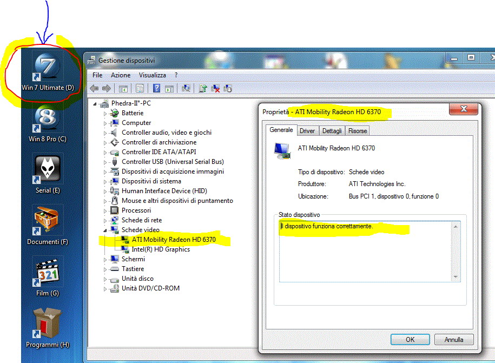This screenshot has height=363, width=495.
Task: Open the Visualizza menu
Action: pyautogui.click(x=152, y=75)
